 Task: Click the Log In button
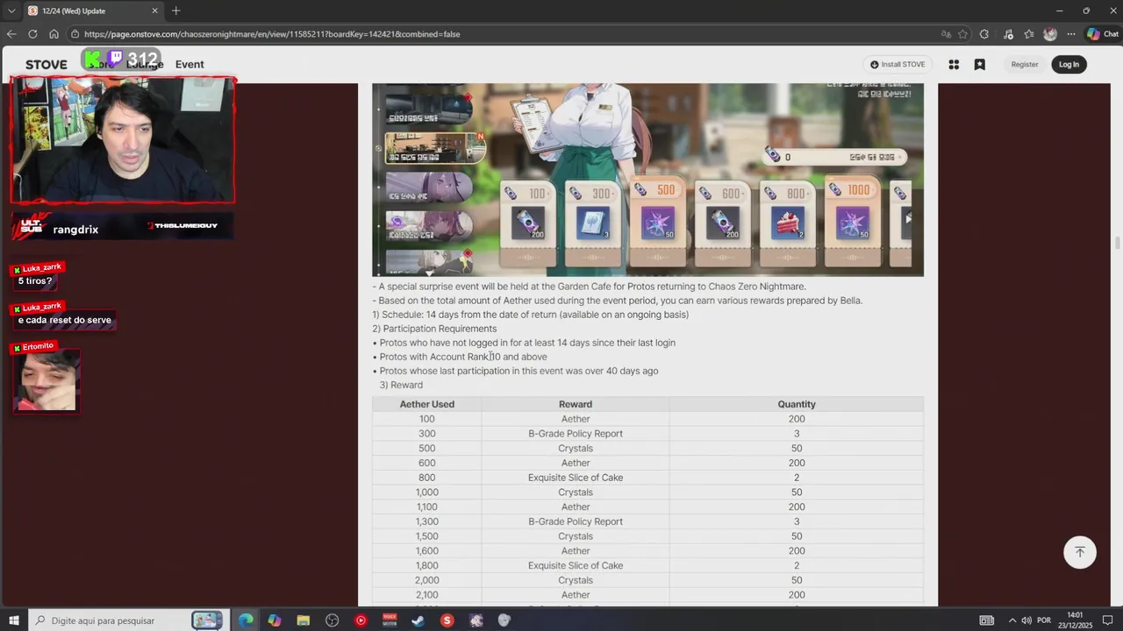(1069, 64)
